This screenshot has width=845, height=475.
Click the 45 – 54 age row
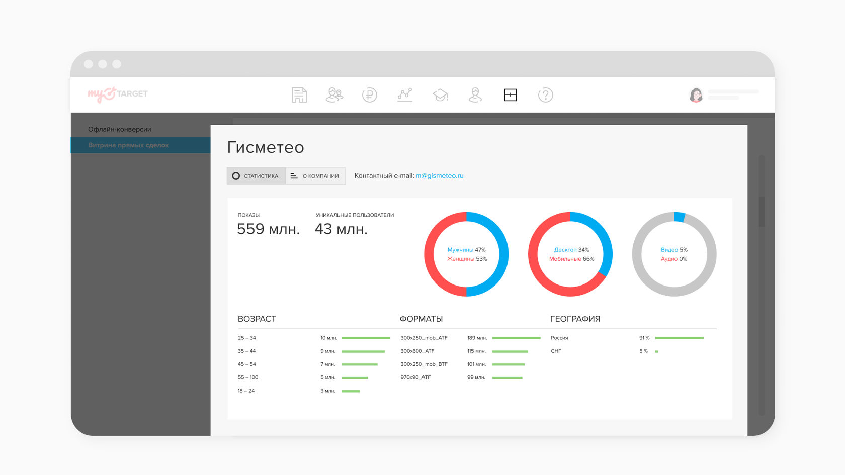(x=308, y=364)
